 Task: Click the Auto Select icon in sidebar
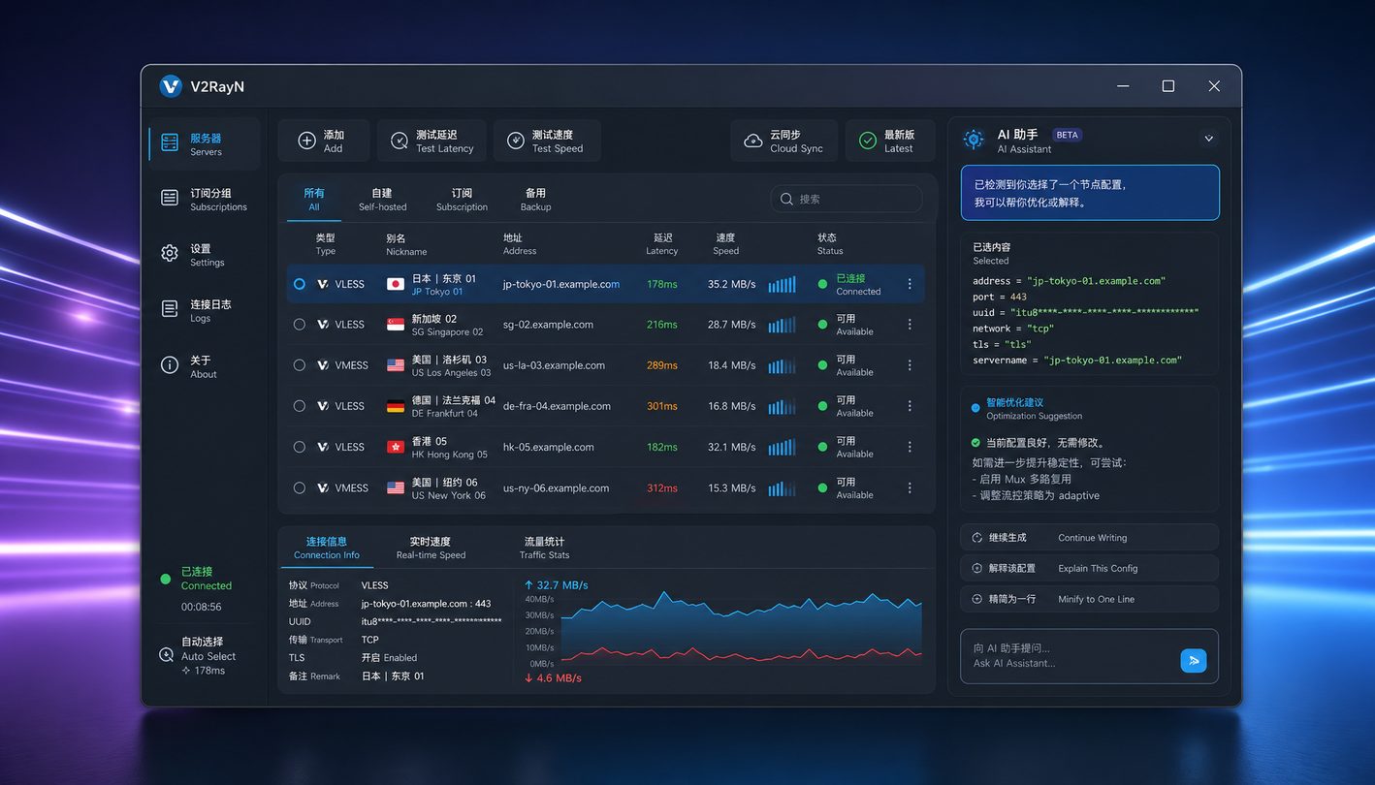(166, 655)
